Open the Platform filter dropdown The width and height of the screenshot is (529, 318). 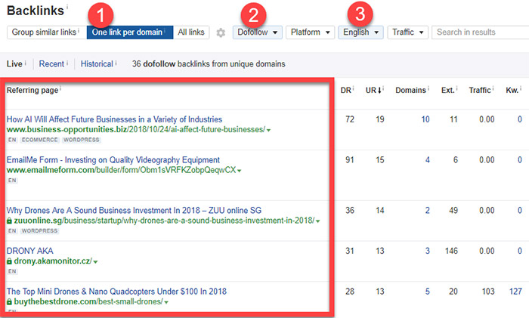tap(310, 32)
